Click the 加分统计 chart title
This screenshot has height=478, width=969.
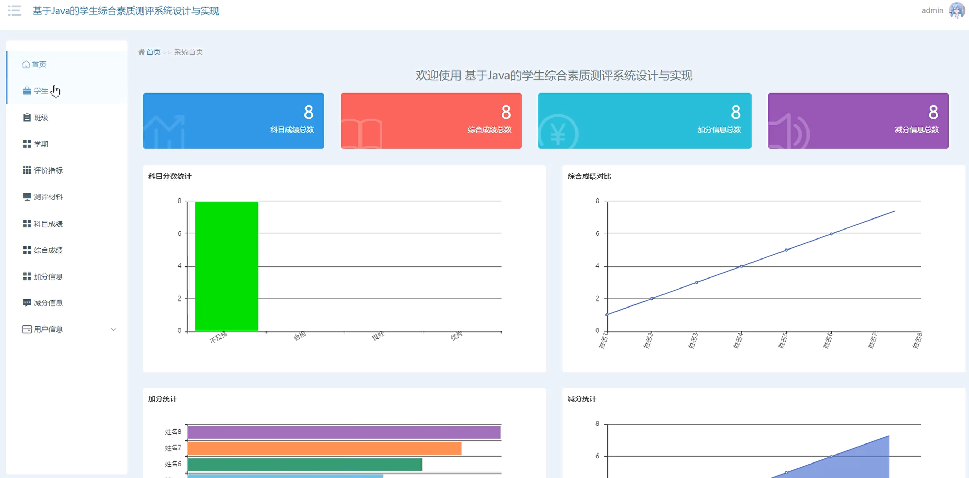(162, 399)
